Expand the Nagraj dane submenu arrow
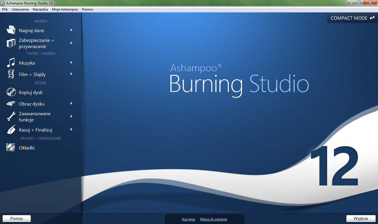This screenshot has height=224, width=378. (71, 30)
